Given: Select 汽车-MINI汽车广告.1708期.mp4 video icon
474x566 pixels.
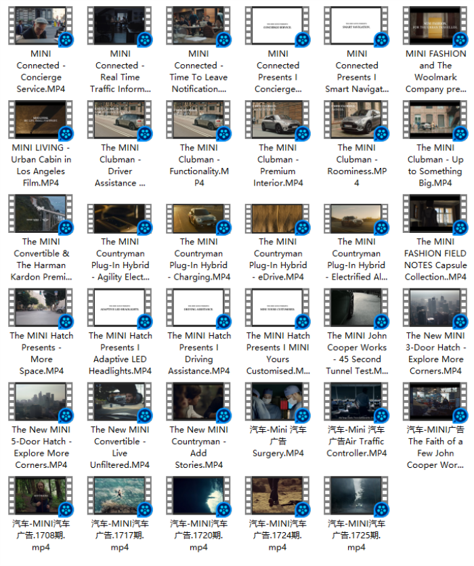Looking at the screenshot, I should coord(41,496).
